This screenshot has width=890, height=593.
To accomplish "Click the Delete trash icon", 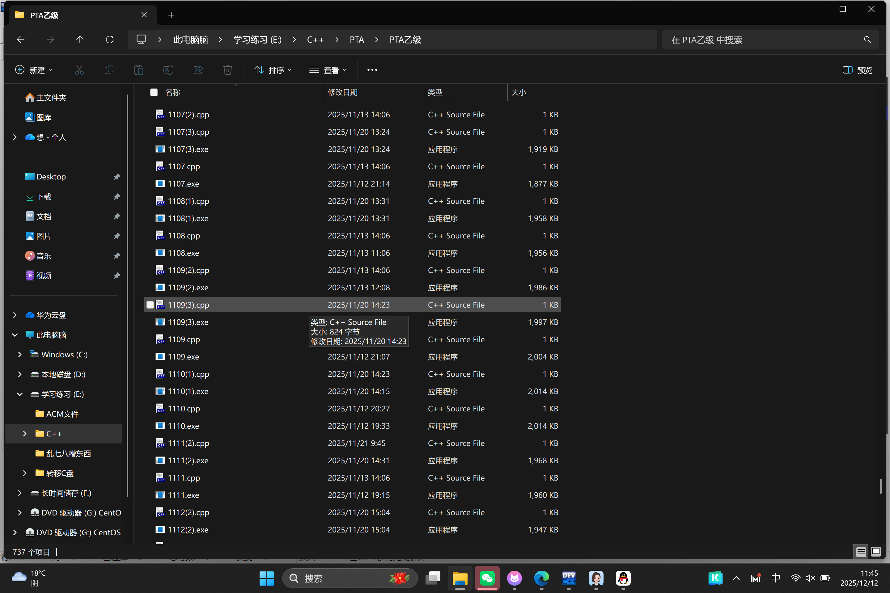I will click(227, 70).
